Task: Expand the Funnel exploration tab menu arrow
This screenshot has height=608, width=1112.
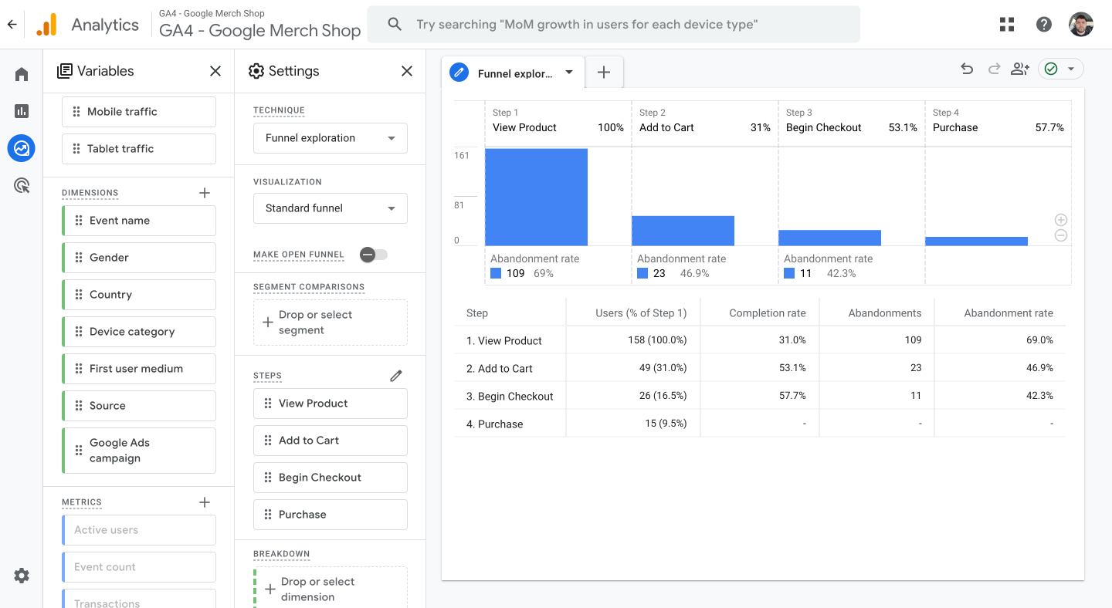Action: (569, 73)
